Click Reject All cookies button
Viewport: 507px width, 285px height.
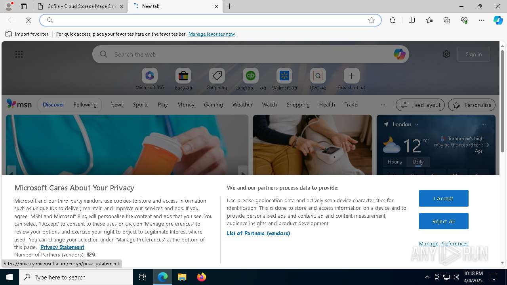point(444,221)
